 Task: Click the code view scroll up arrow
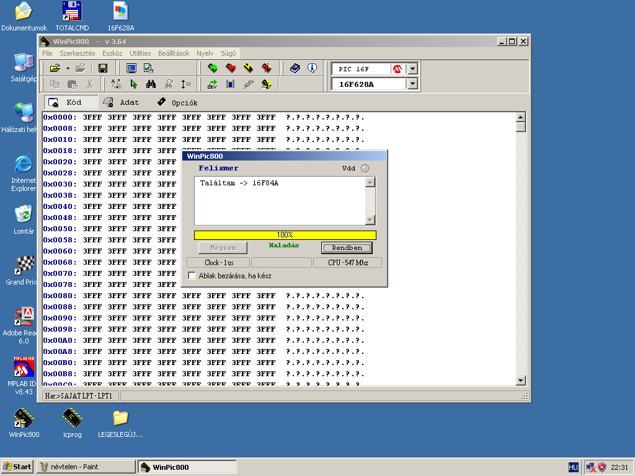click(x=521, y=117)
